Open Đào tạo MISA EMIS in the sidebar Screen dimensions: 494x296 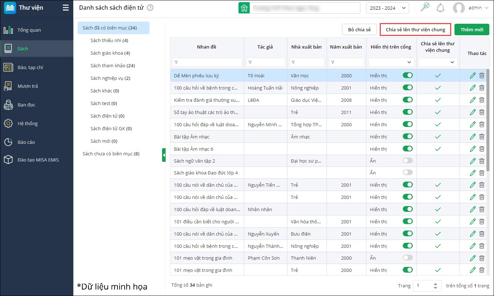[x=37, y=160]
